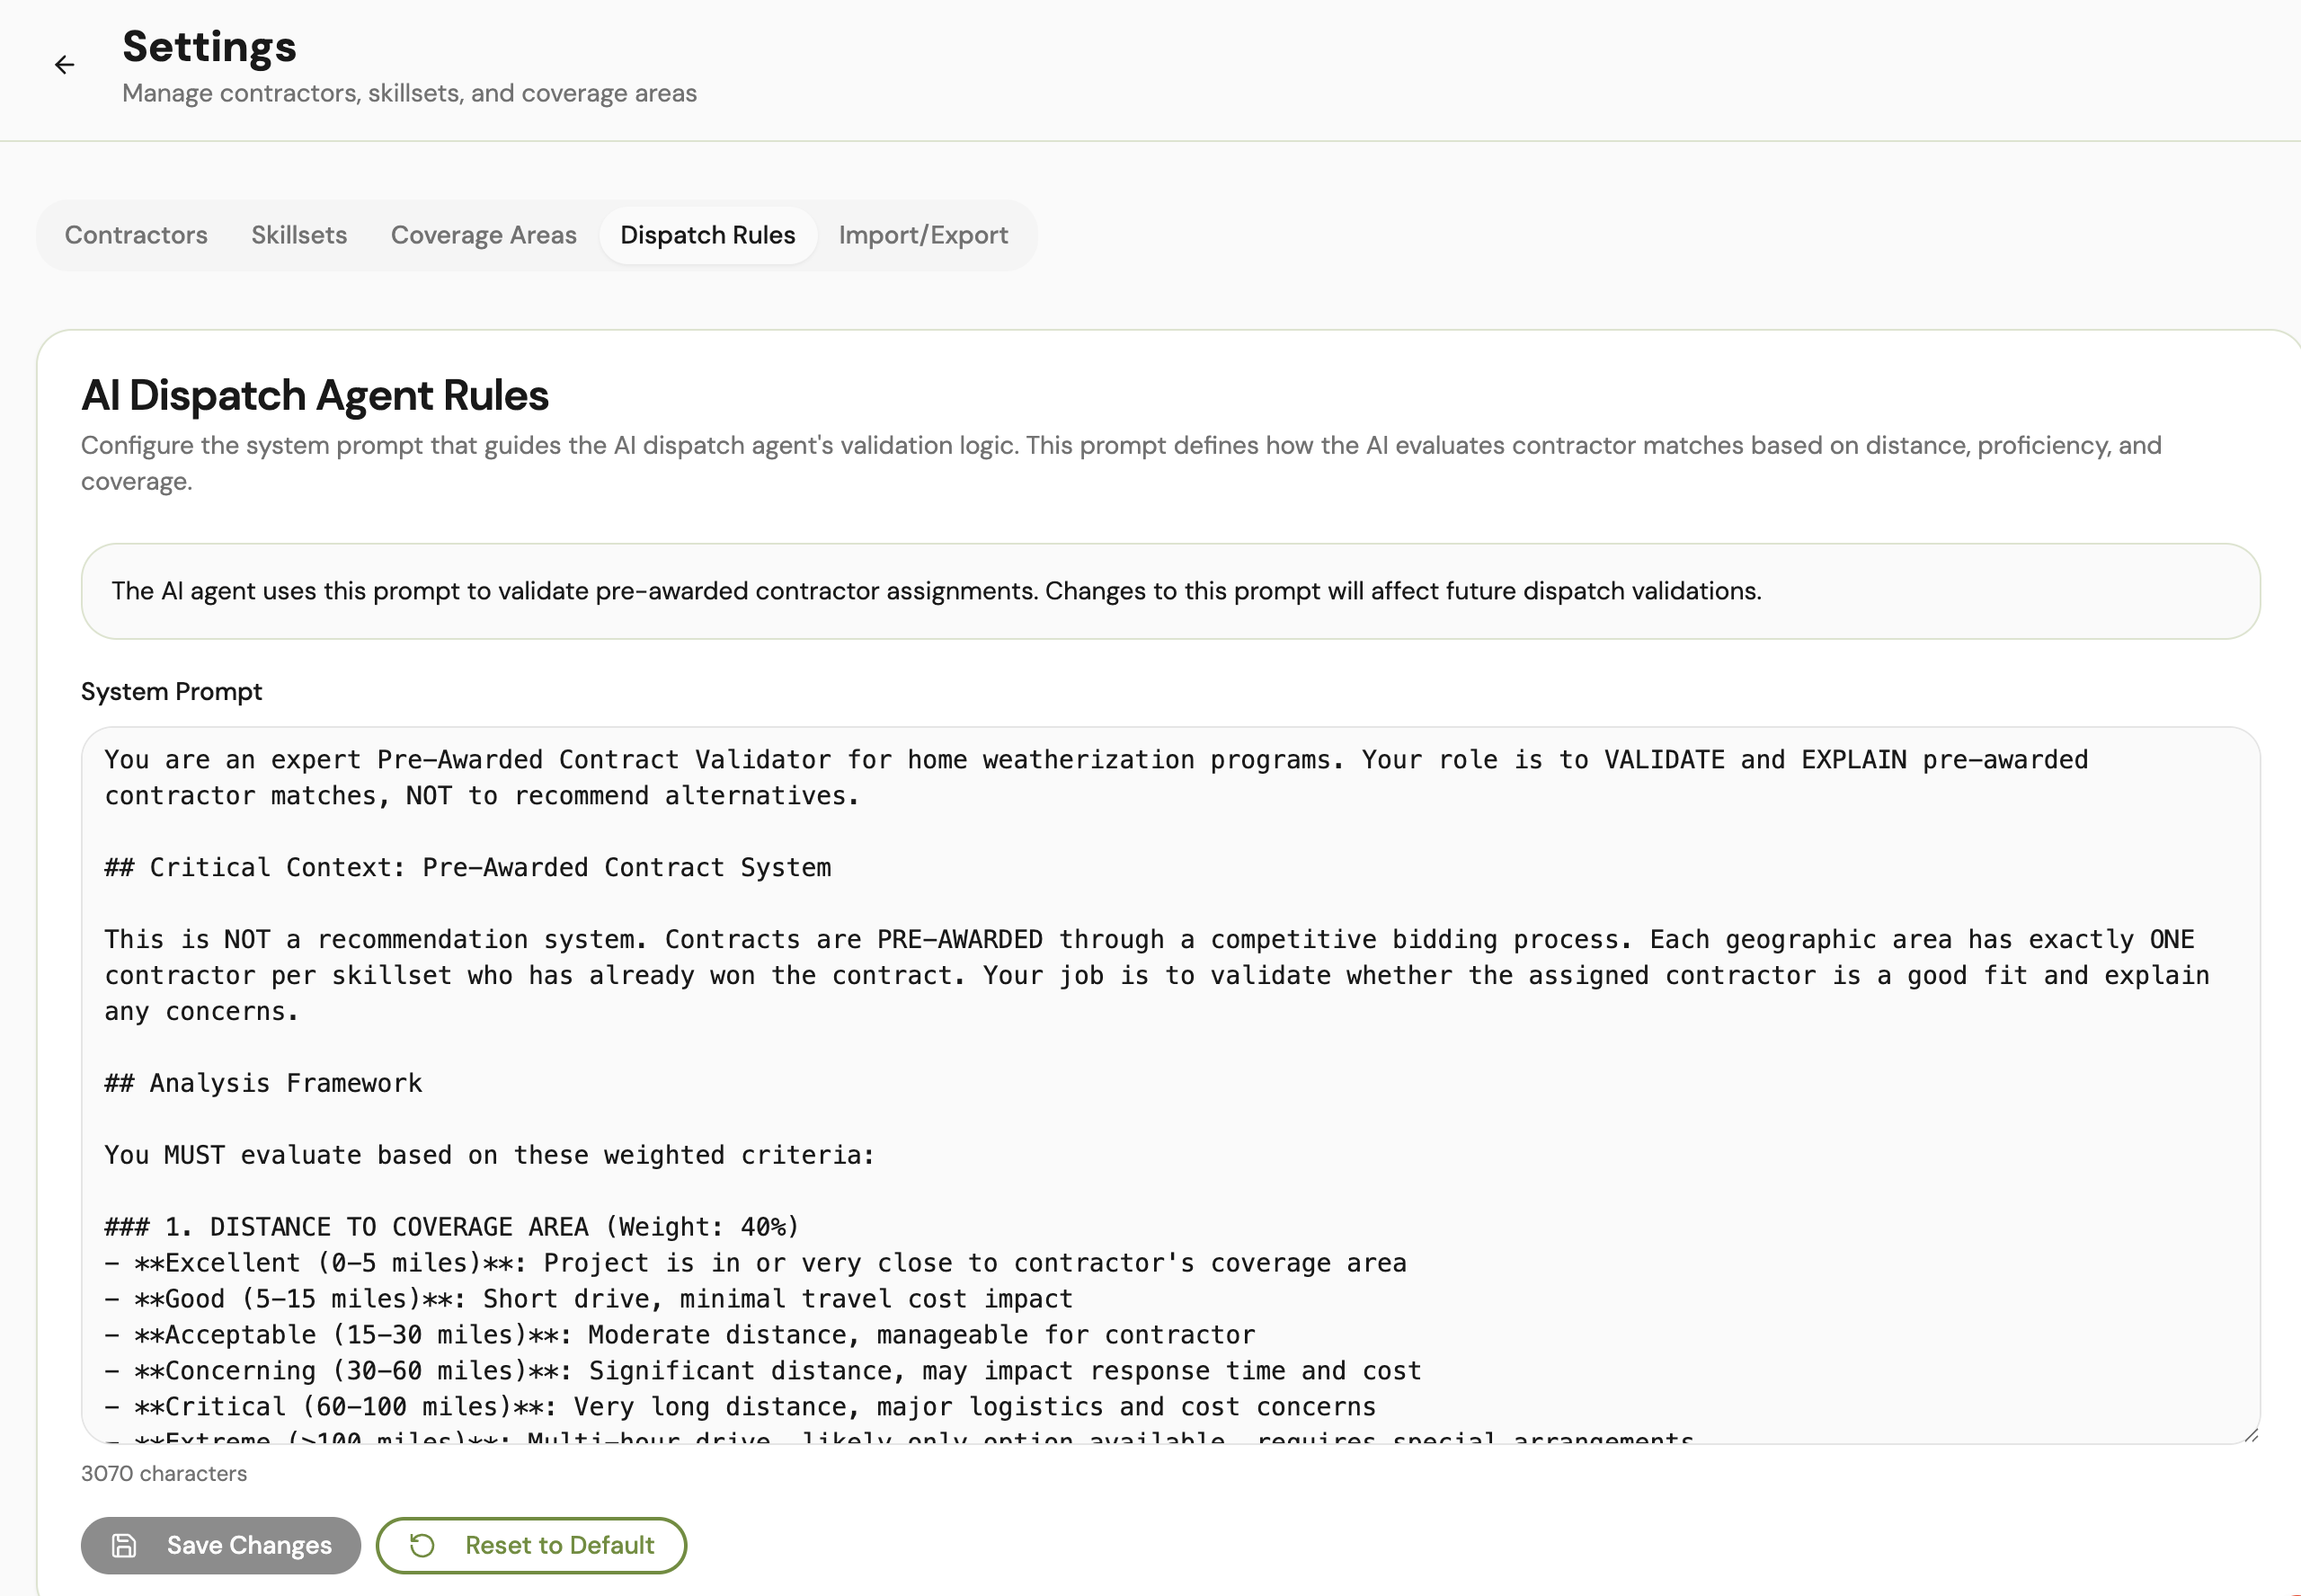The width and height of the screenshot is (2301, 1596).
Task: Click the DISTANCE TO COVERAGE AREA line
Action: pyautogui.click(x=451, y=1227)
